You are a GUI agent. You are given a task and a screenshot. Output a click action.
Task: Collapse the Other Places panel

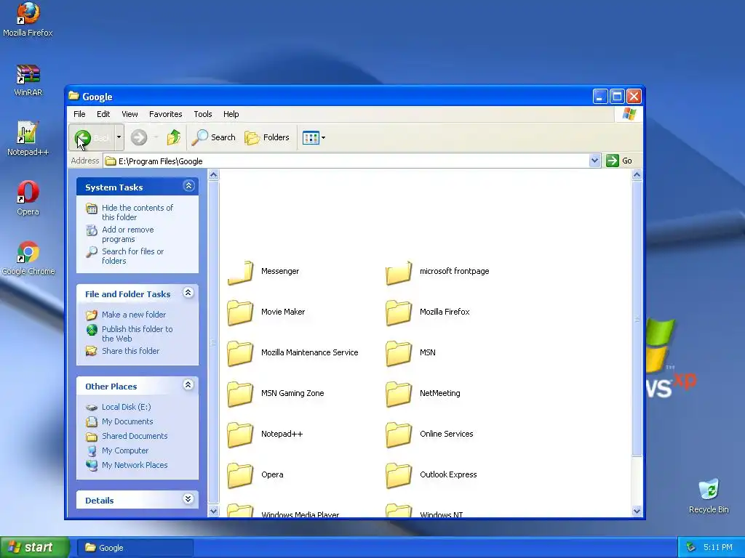188,385
